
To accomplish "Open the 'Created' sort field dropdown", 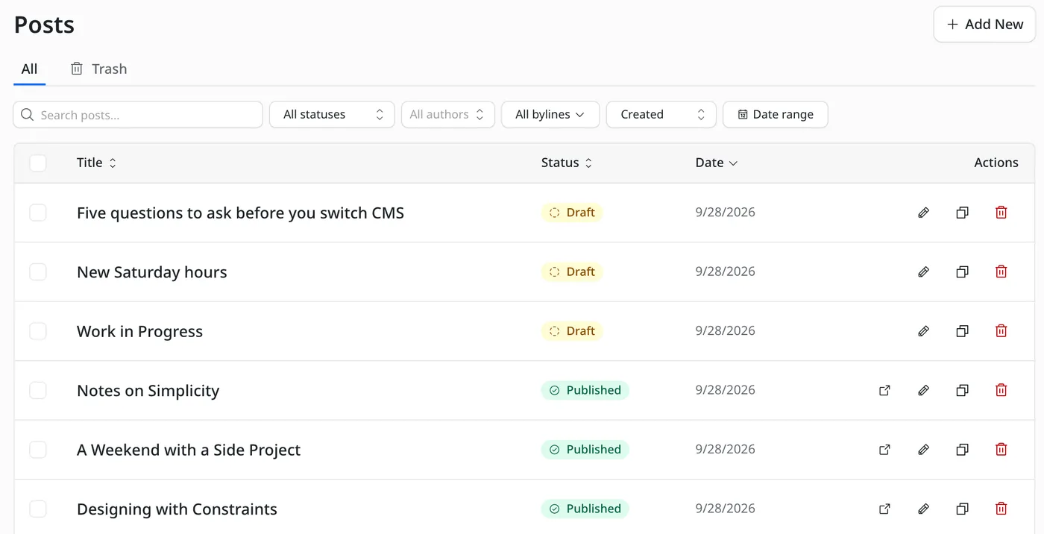I will tap(661, 115).
